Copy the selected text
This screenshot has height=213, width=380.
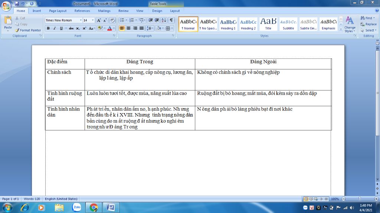(x=21, y=24)
